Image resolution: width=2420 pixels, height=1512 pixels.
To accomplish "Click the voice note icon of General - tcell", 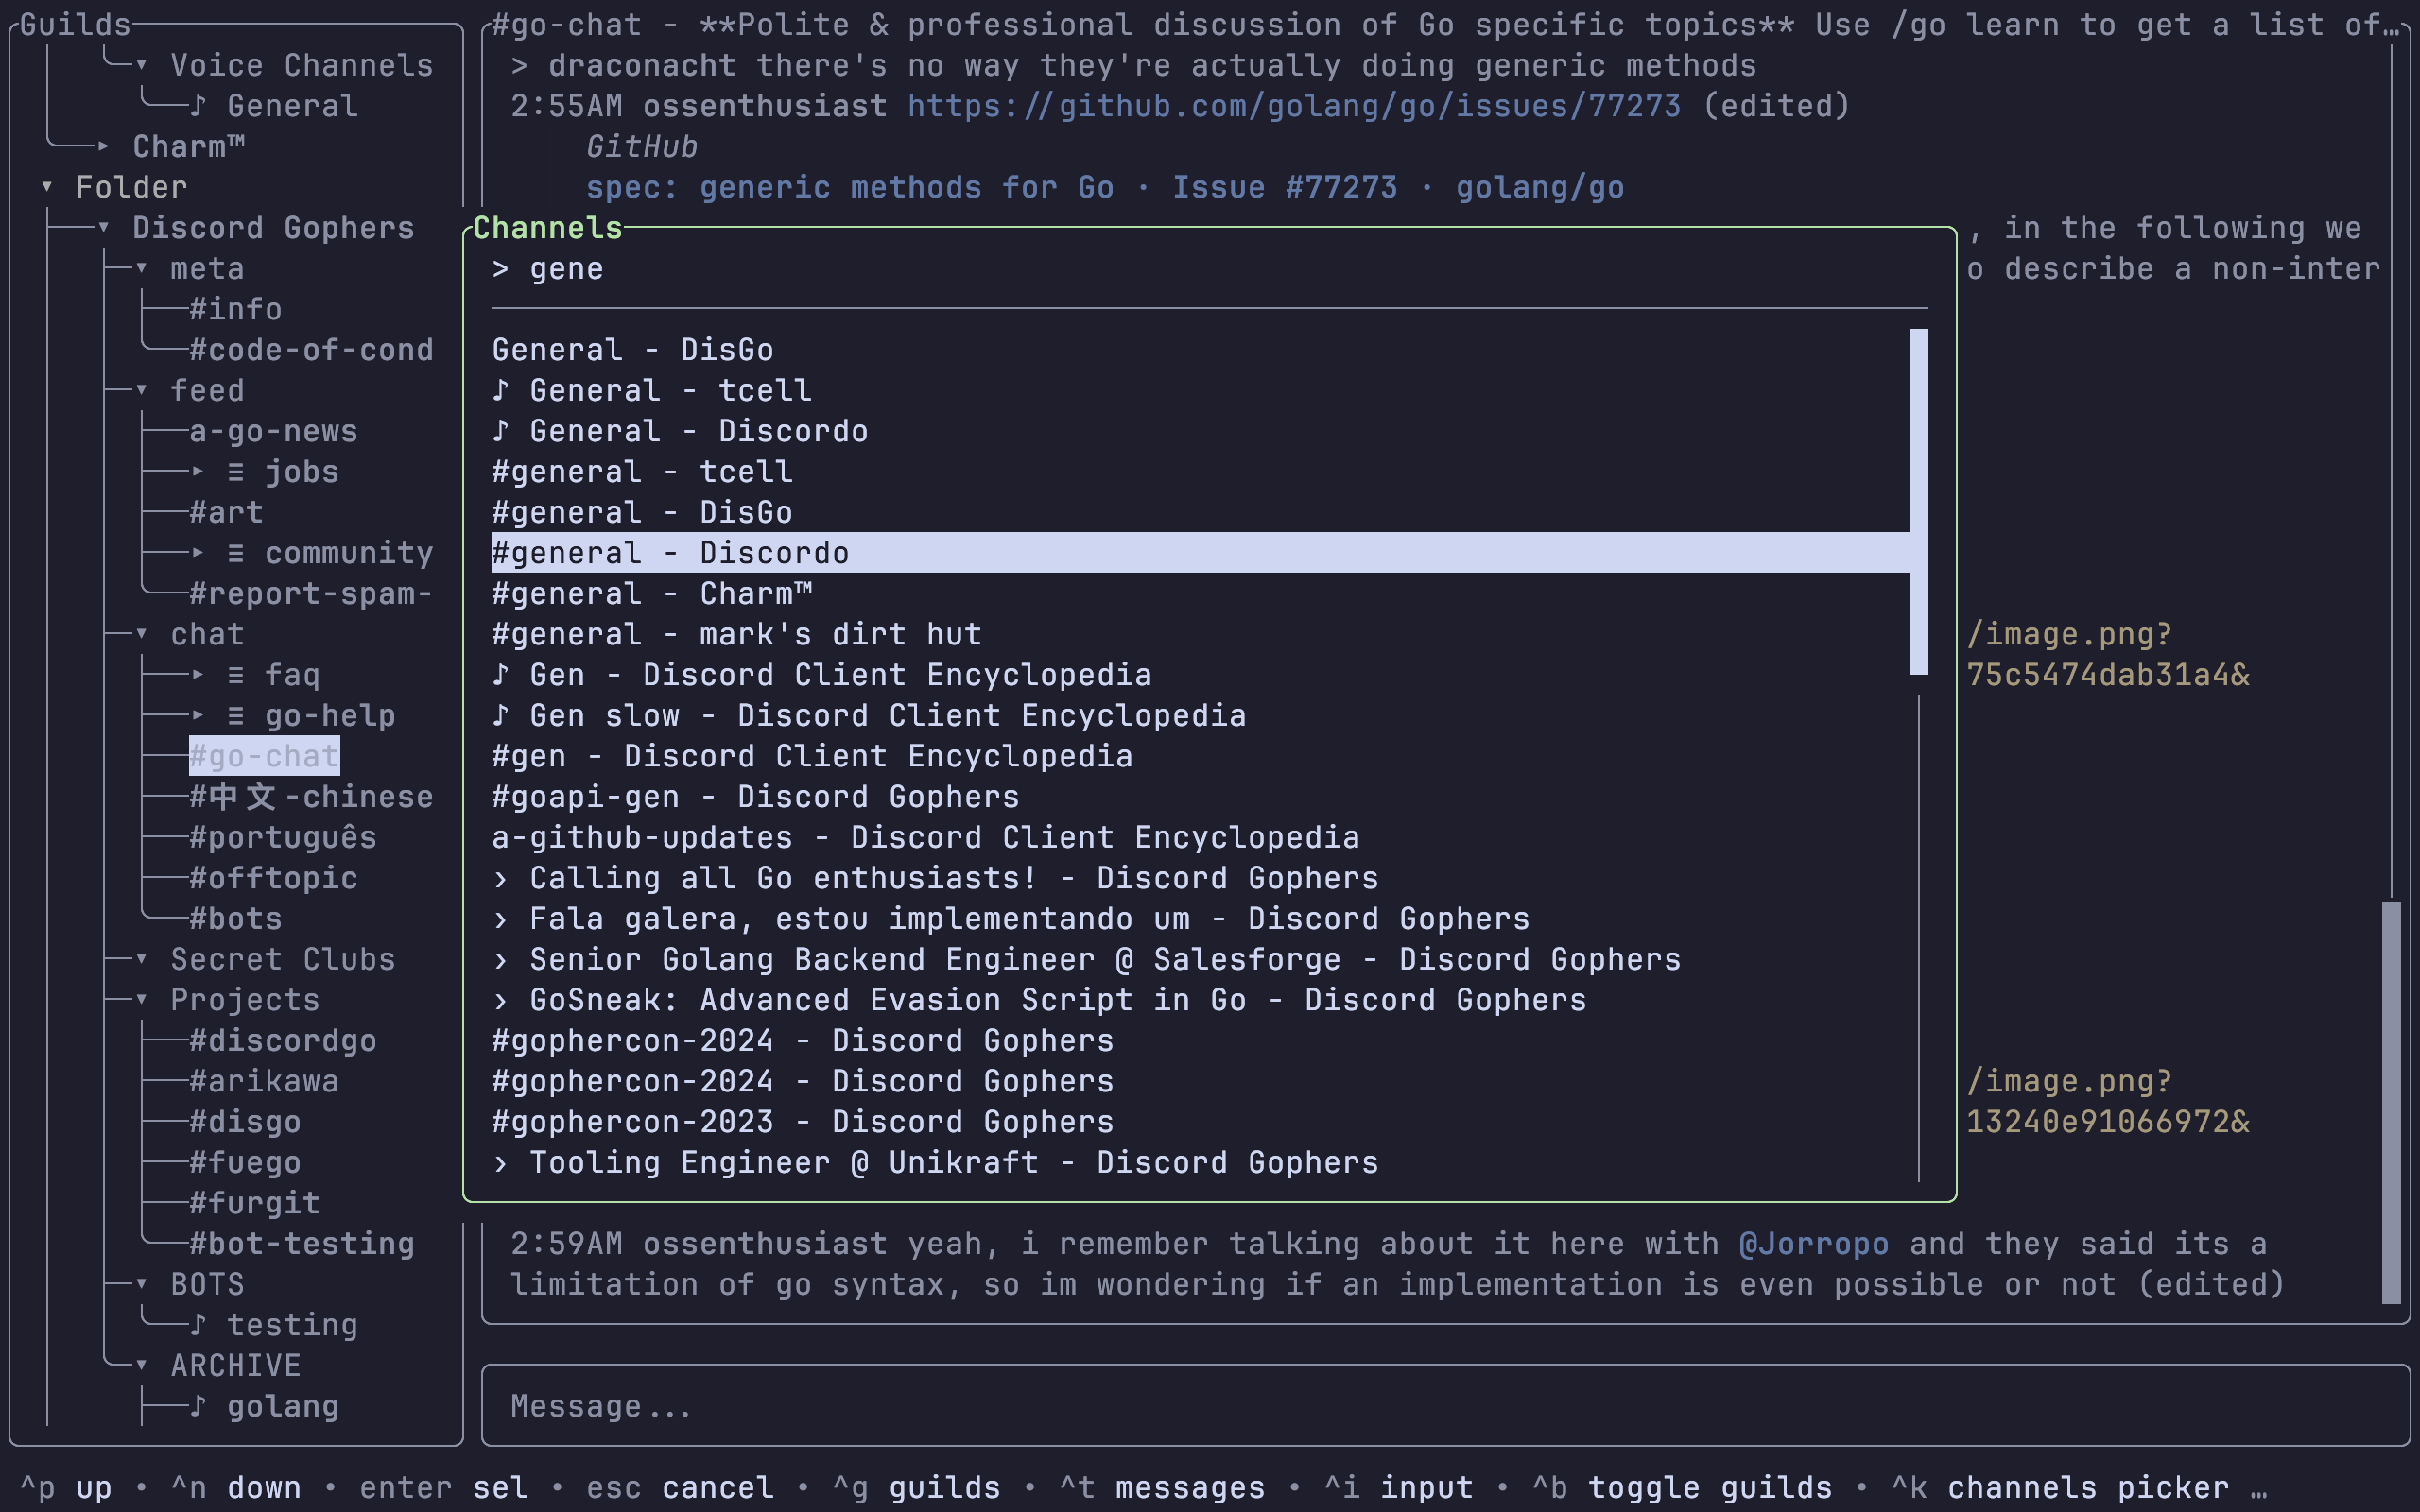I will (501, 390).
